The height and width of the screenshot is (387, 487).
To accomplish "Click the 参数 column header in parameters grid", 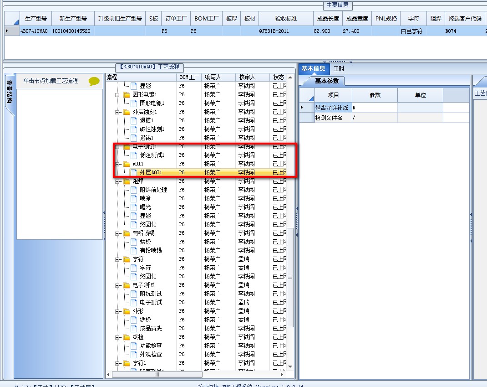I will pyautogui.click(x=375, y=95).
